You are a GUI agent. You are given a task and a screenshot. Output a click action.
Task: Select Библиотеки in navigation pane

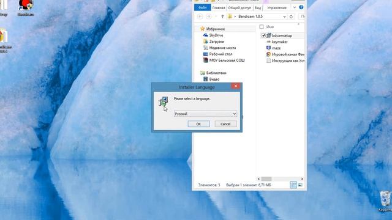tap(216, 73)
